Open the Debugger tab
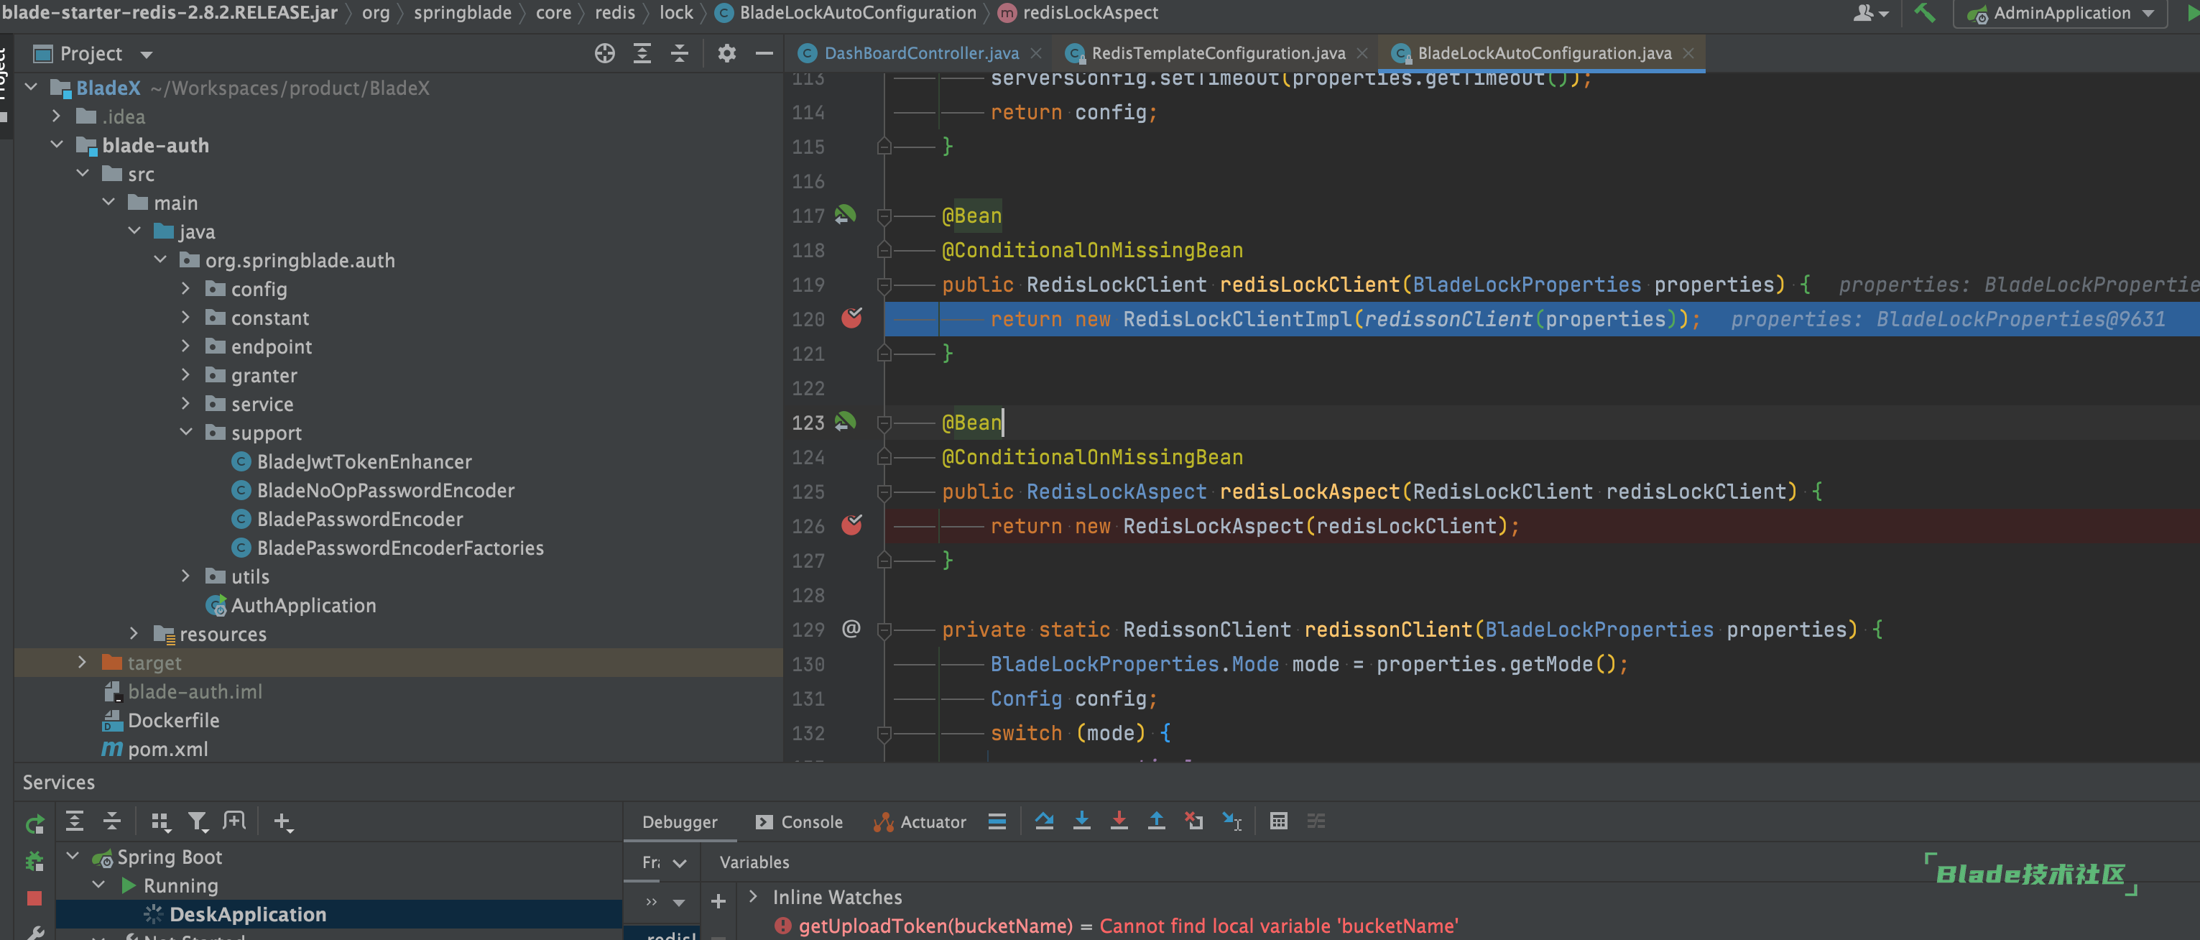This screenshot has height=940, width=2200. point(680,822)
